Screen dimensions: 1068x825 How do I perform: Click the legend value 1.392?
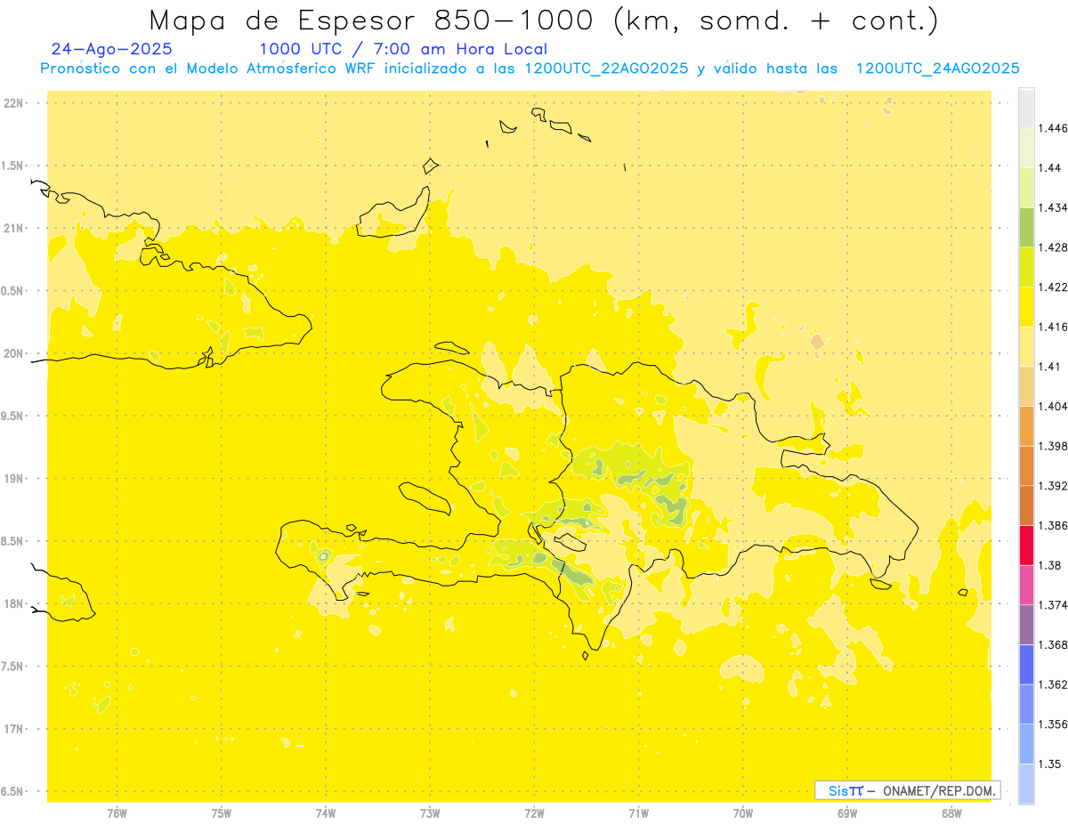(x=1053, y=486)
